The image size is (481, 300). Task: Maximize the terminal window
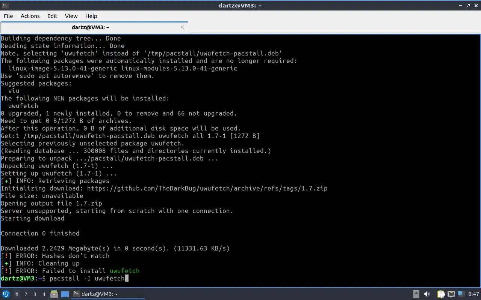(x=468, y=5)
